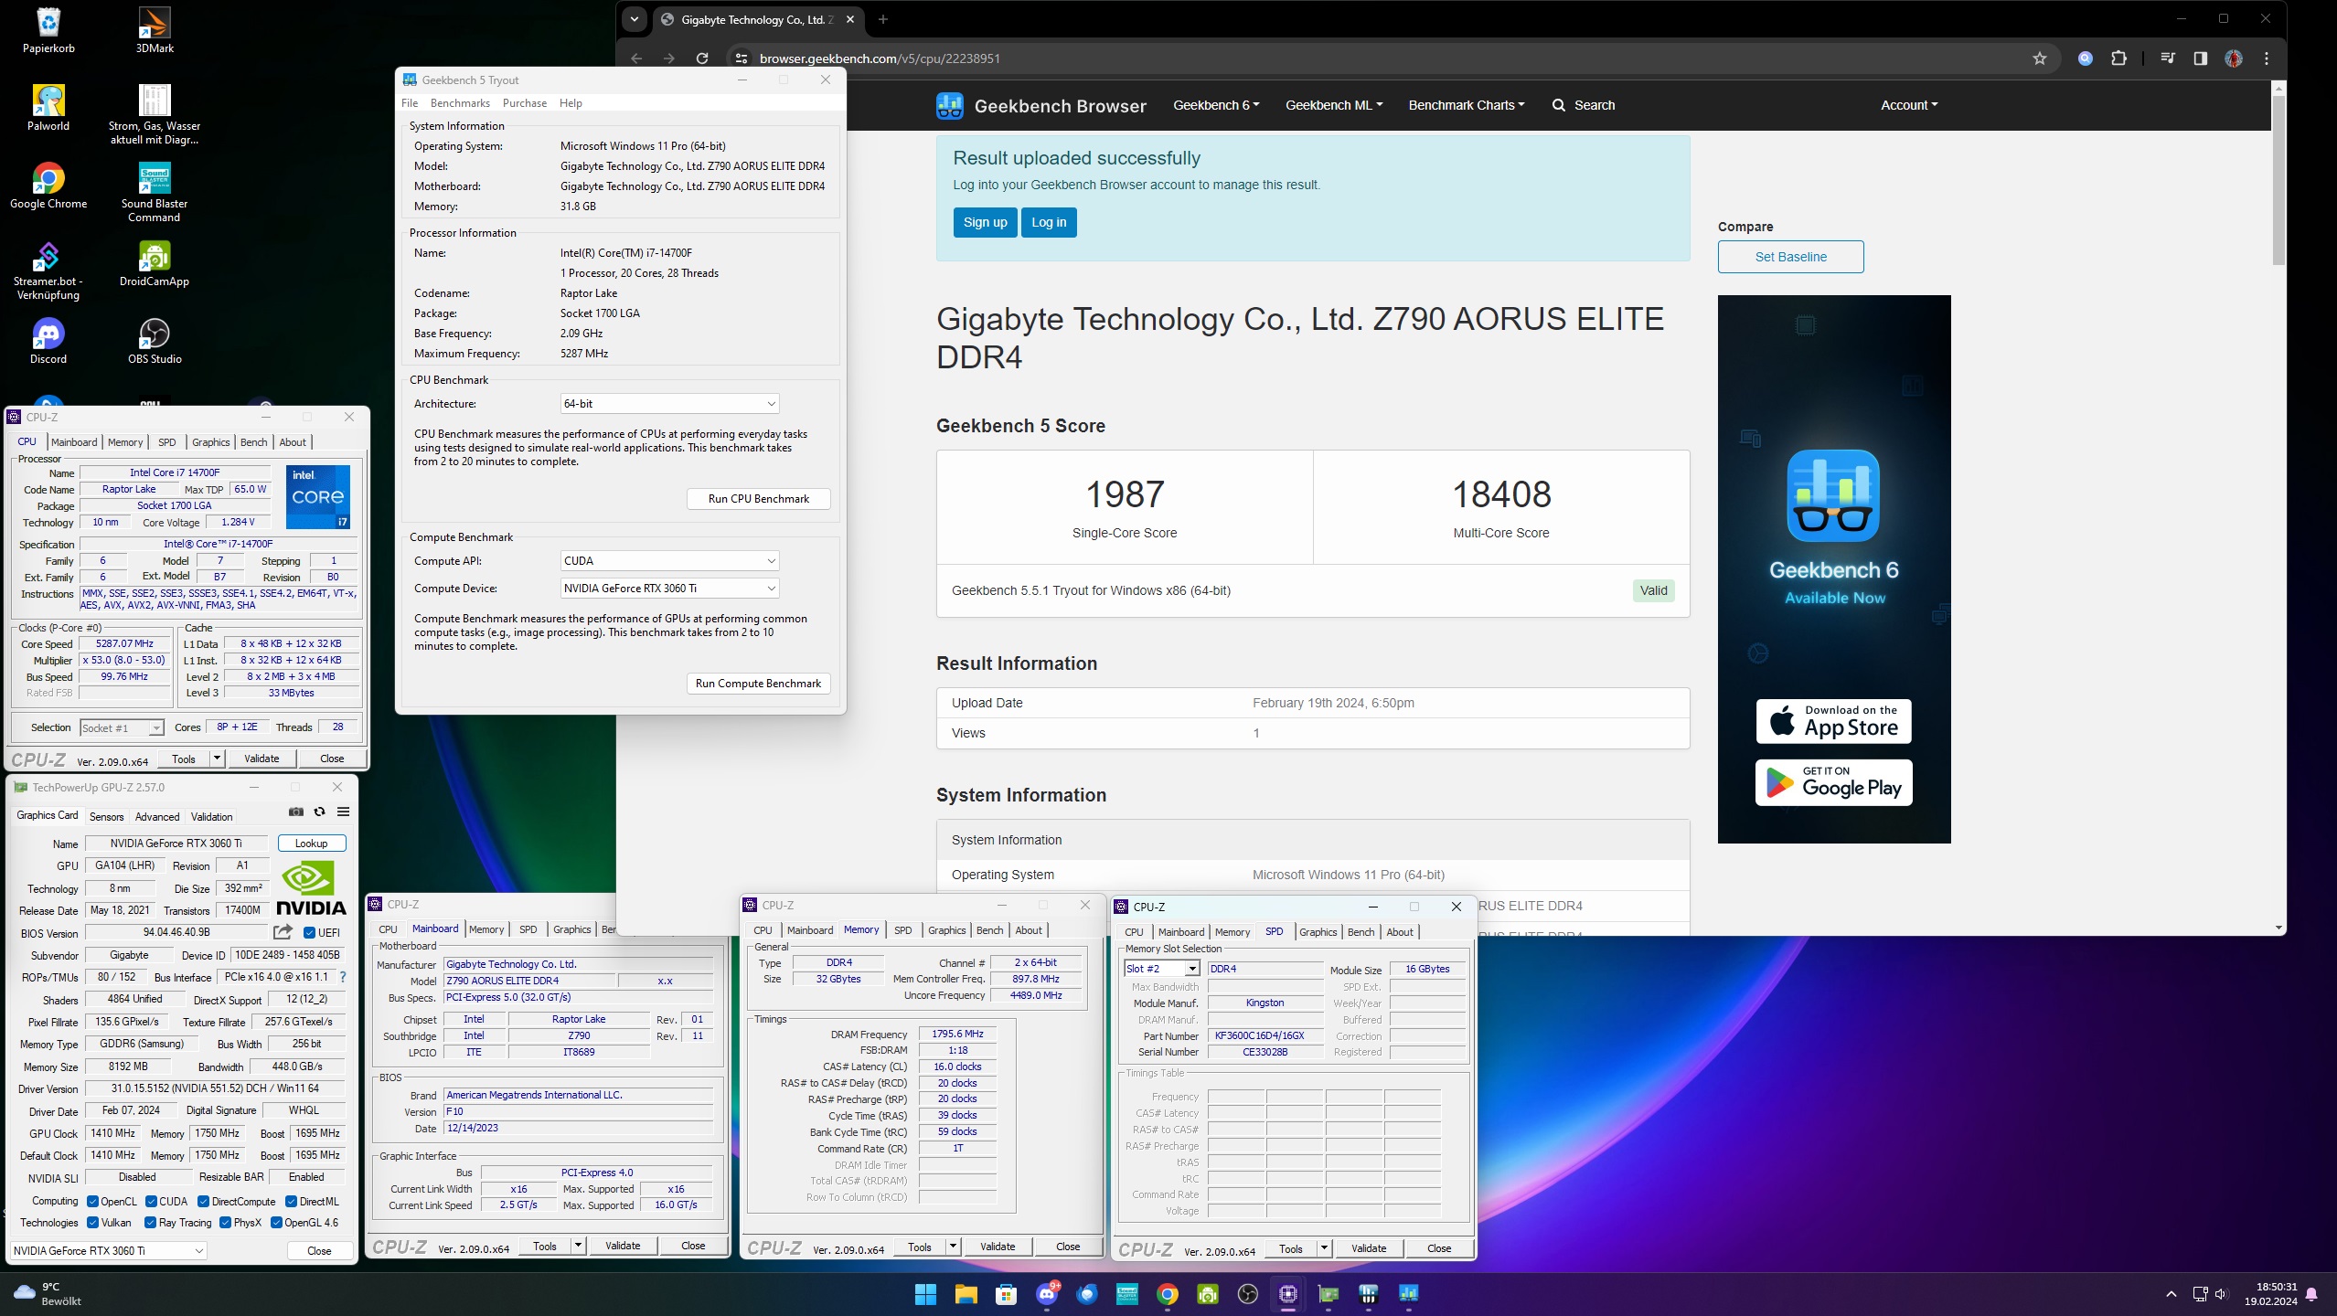Viewport: 2337px width, 1316px height.
Task: Open Chrome three-dot menu
Action: tap(2267, 58)
